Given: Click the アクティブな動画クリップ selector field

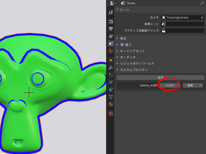Looking at the screenshot, I should click(x=182, y=31).
